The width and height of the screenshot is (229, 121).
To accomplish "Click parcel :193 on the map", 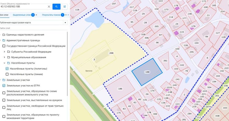I will click(218, 76).
